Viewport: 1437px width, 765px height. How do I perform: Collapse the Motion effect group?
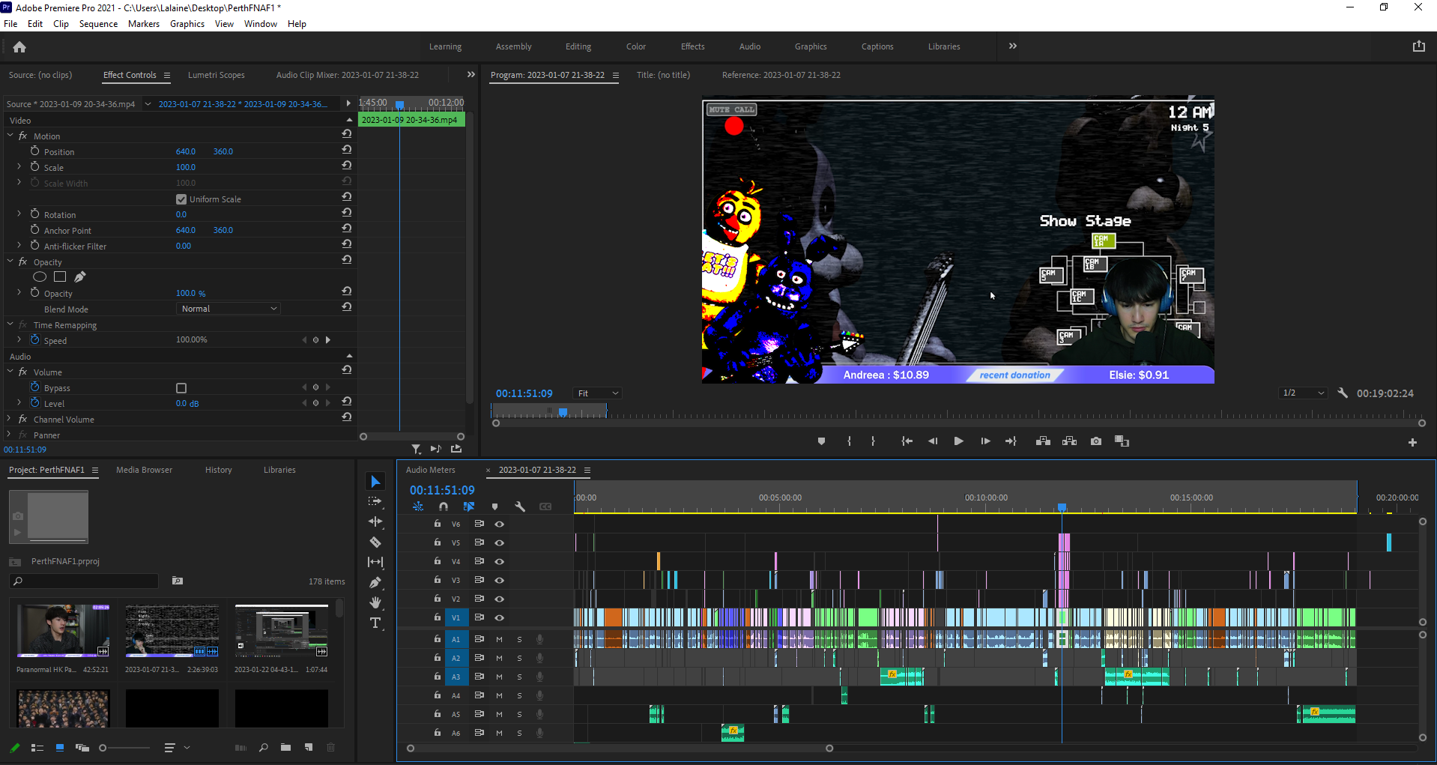click(x=10, y=136)
